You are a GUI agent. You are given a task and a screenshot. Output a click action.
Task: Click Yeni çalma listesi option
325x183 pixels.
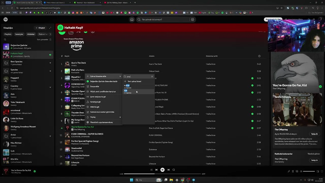[138, 81]
